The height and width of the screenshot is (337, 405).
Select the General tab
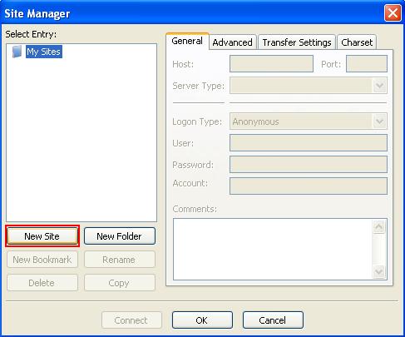point(187,41)
